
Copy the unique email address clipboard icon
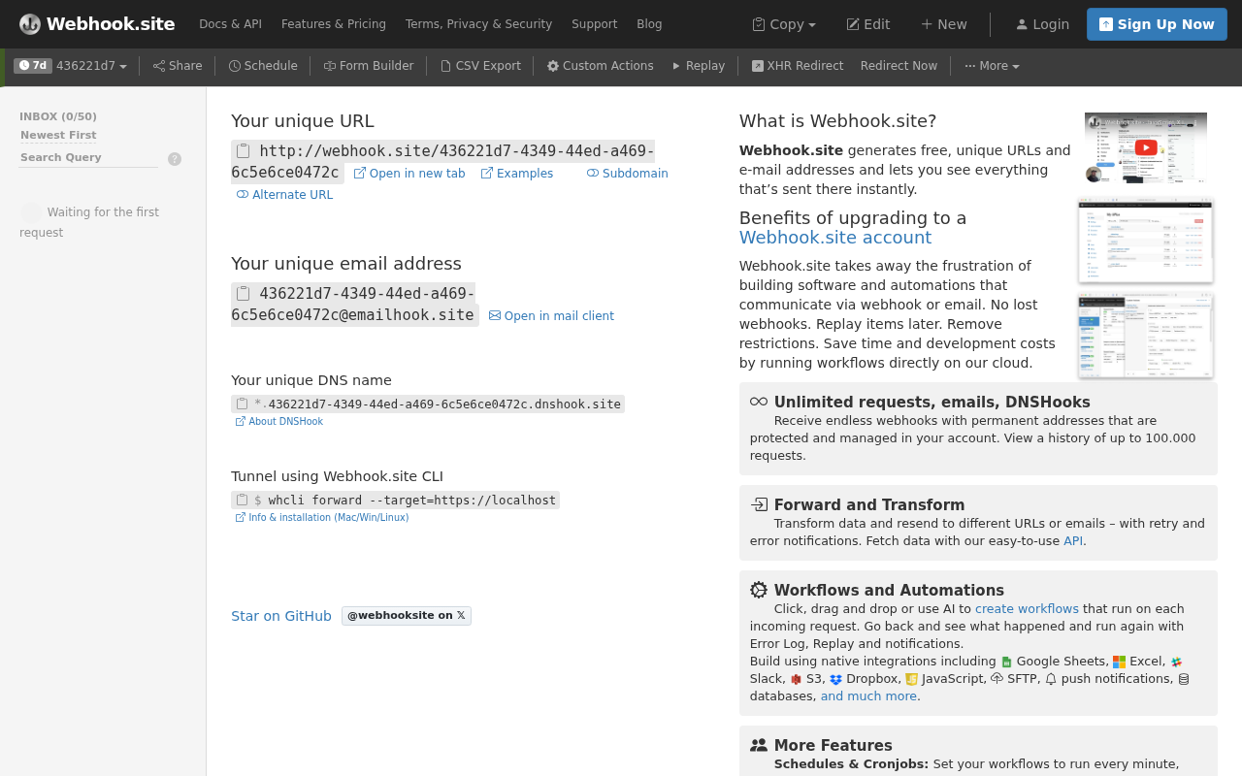tap(244, 293)
